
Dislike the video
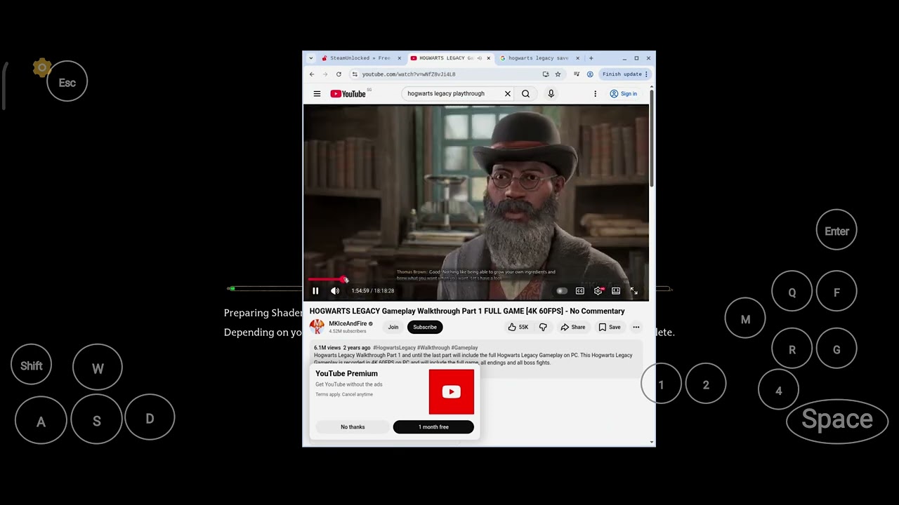tap(543, 328)
